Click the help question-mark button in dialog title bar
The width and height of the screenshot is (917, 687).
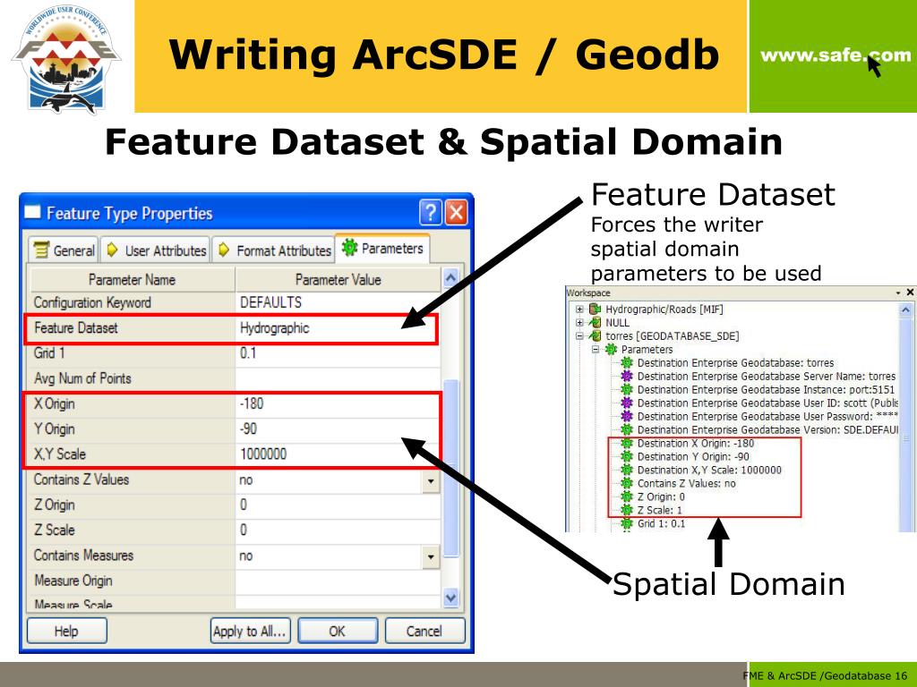pyautogui.click(x=431, y=213)
